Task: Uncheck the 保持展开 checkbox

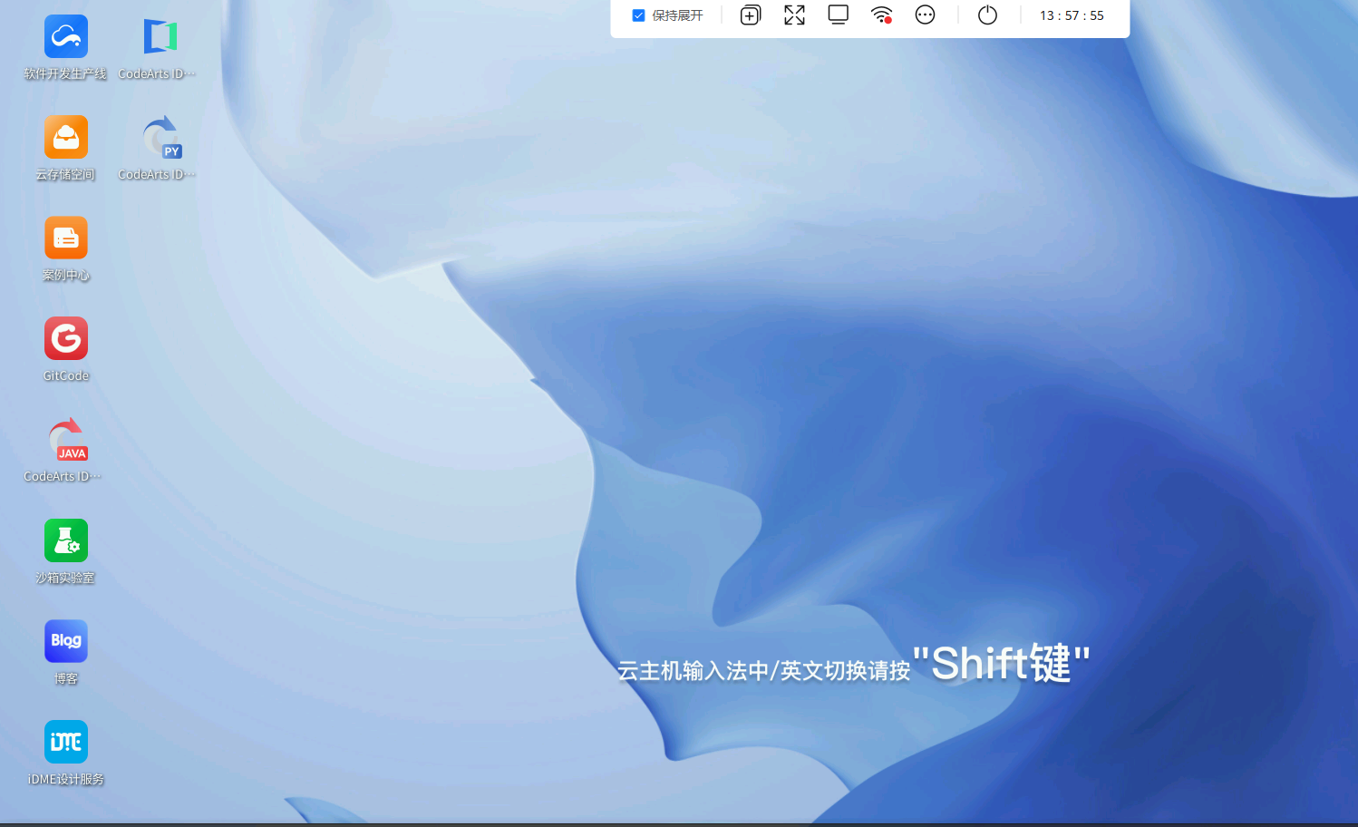Action: point(638,15)
